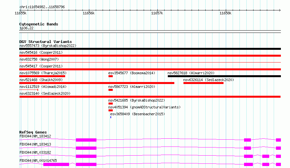
Task: Click the 11658k ruler tick label
Action: pos(225,13)
